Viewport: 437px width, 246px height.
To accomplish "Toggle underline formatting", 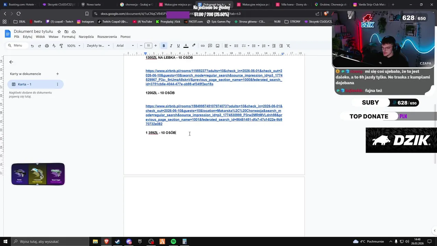I will pyautogui.click(x=178, y=46).
